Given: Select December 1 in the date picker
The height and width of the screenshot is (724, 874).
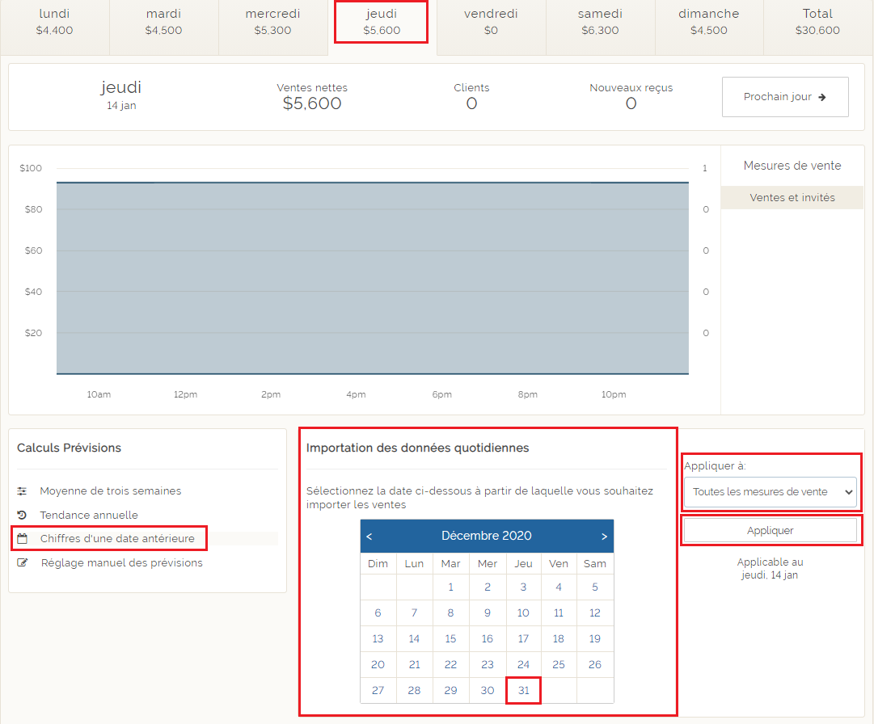Looking at the screenshot, I should click(x=450, y=587).
